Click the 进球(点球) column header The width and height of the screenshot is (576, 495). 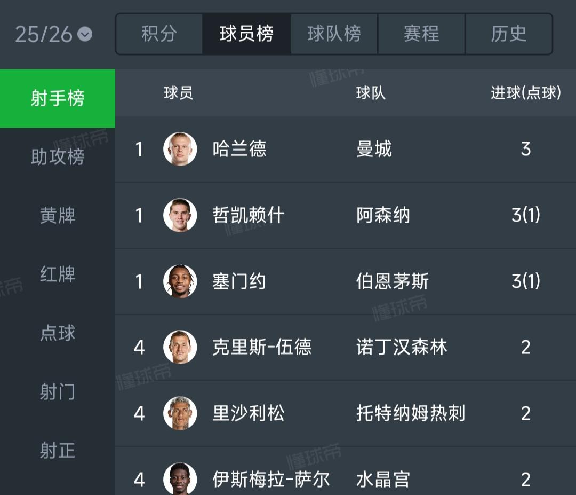coord(526,93)
